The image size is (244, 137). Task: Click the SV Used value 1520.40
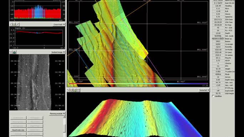[218, 52]
